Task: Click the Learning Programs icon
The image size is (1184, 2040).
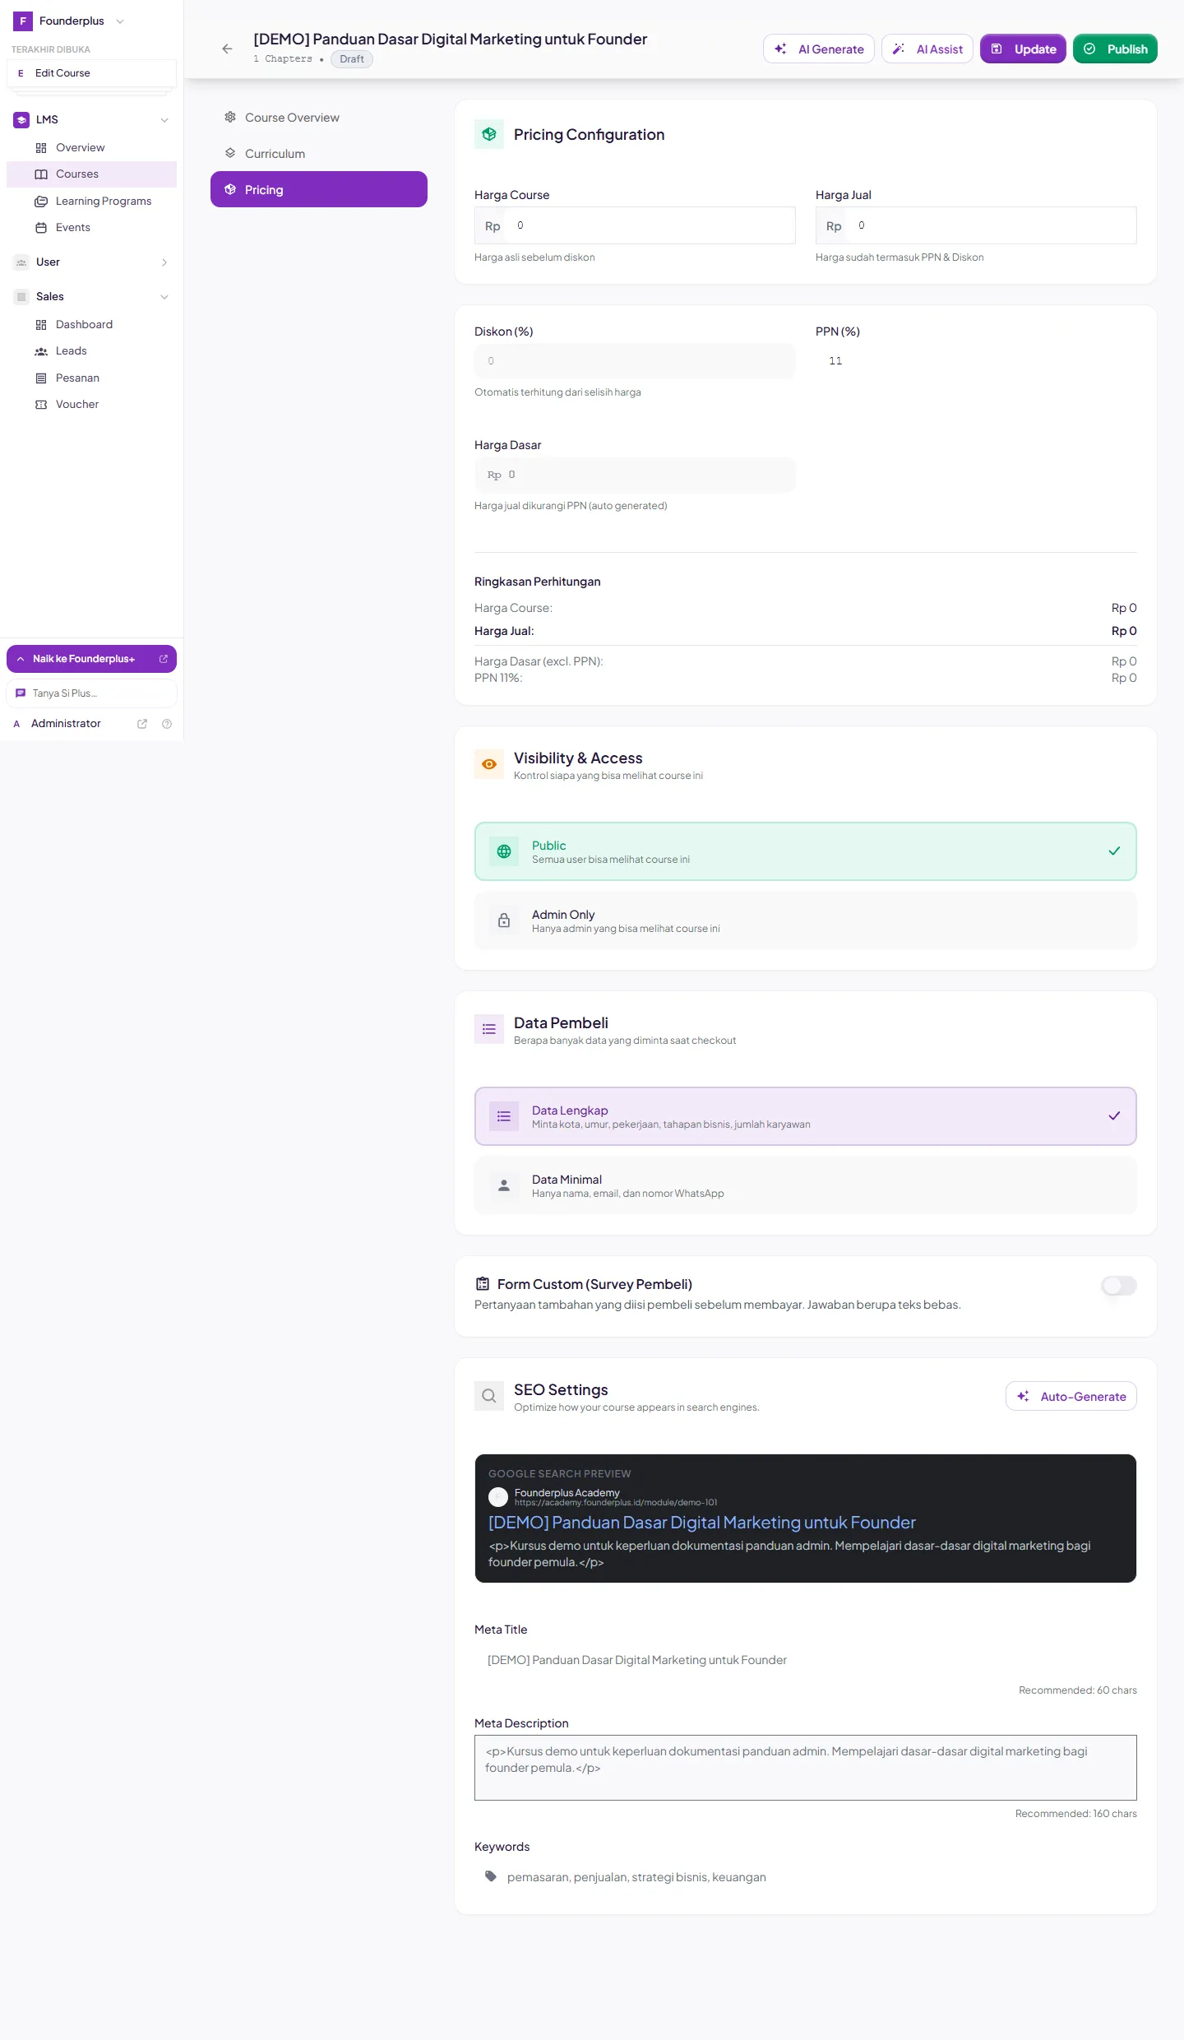Action: pyautogui.click(x=41, y=202)
